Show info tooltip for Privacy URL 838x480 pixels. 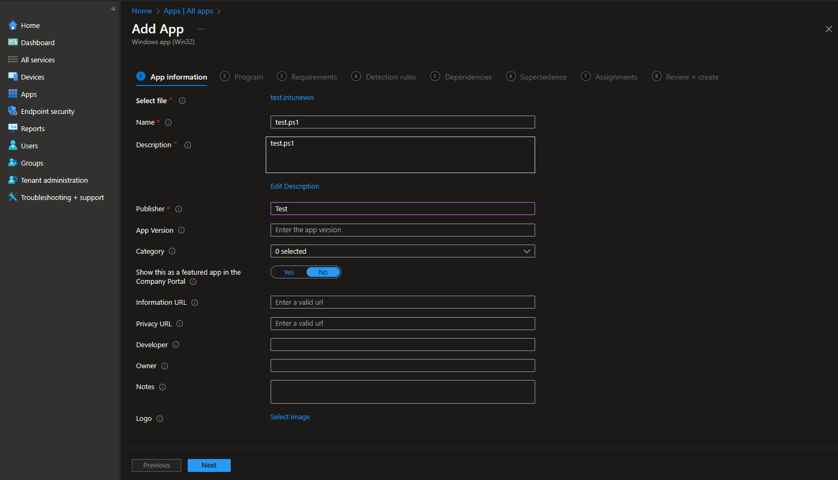[x=180, y=324]
